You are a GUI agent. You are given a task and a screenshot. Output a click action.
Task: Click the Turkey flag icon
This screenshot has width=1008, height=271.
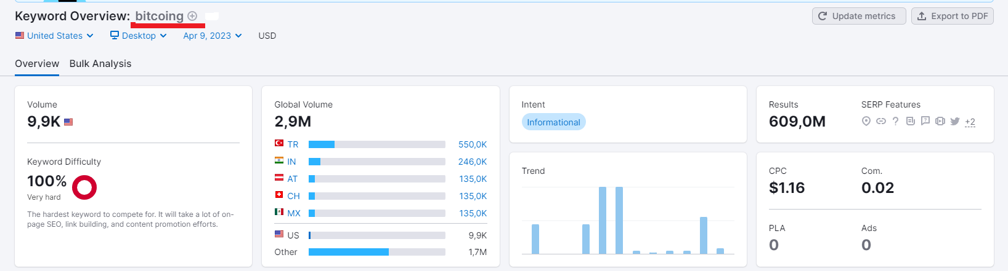coord(279,143)
